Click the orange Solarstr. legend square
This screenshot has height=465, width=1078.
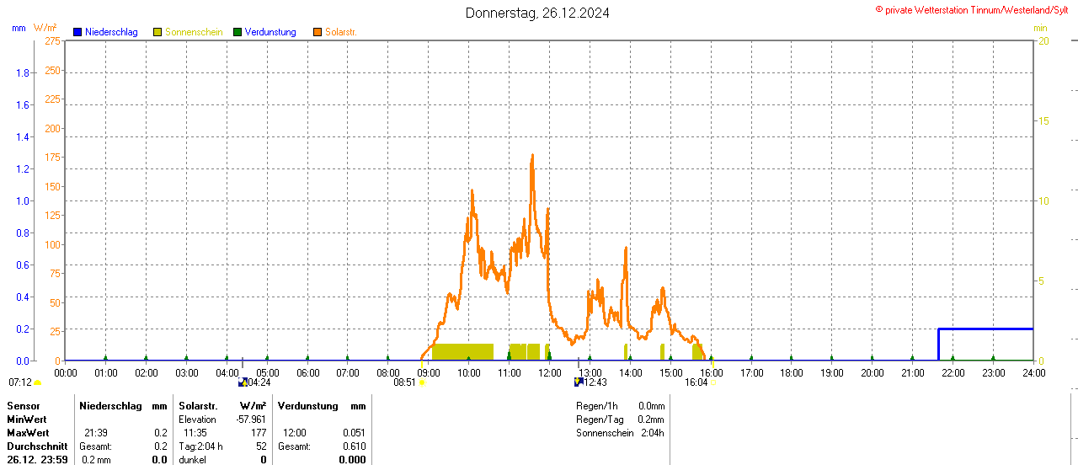318,32
